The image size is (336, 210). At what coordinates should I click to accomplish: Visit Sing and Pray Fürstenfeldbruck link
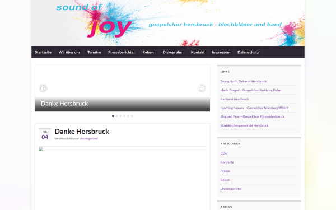click(x=253, y=117)
